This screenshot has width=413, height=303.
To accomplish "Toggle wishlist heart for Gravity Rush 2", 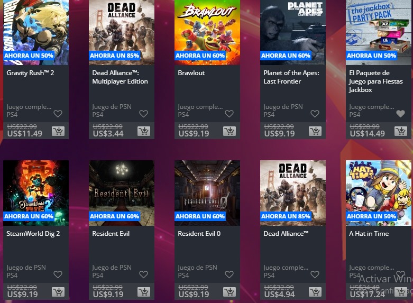I will tap(58, 114).
